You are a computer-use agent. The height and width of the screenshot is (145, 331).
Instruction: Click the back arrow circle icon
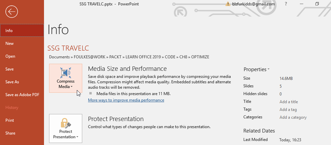pyautogui.click(x=12, y=11)
